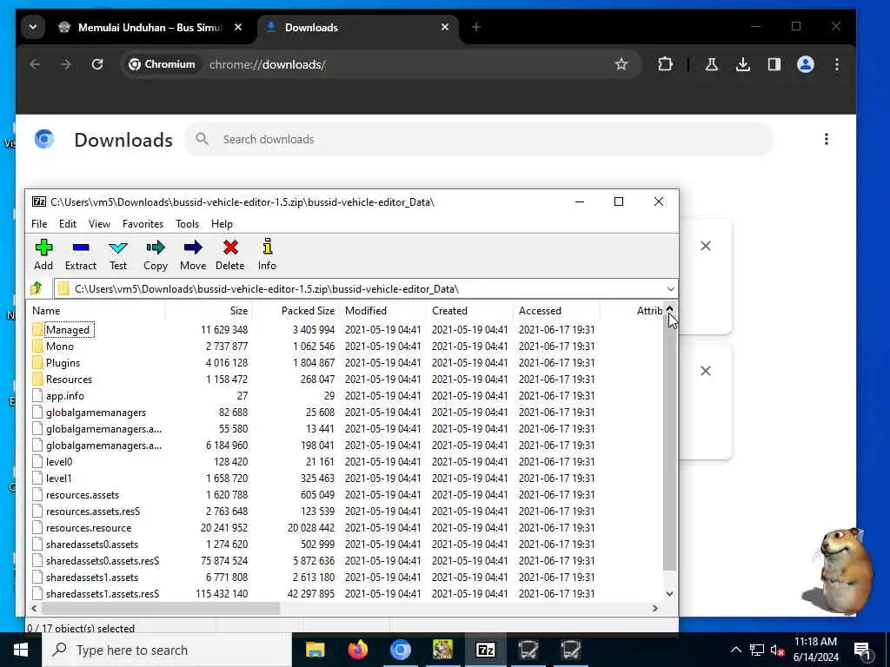
Task: Open the View menu in 7-Zip
Action: [99, 224]
